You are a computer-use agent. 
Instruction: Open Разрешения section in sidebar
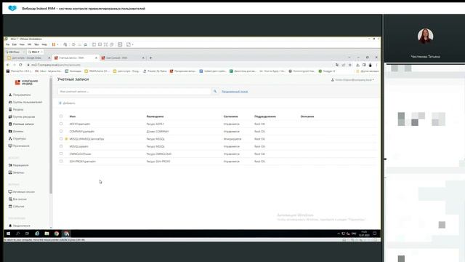point(19,165)
